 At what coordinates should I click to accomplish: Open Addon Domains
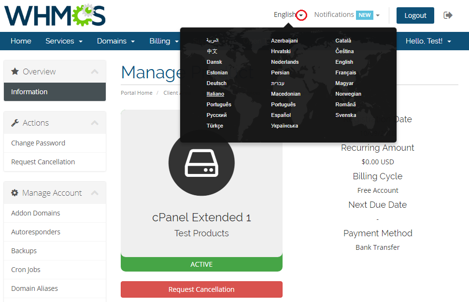(x=55, y=213)
